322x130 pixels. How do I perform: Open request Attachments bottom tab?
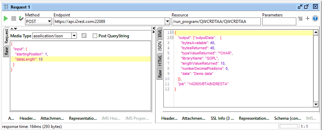coord(53,118)
